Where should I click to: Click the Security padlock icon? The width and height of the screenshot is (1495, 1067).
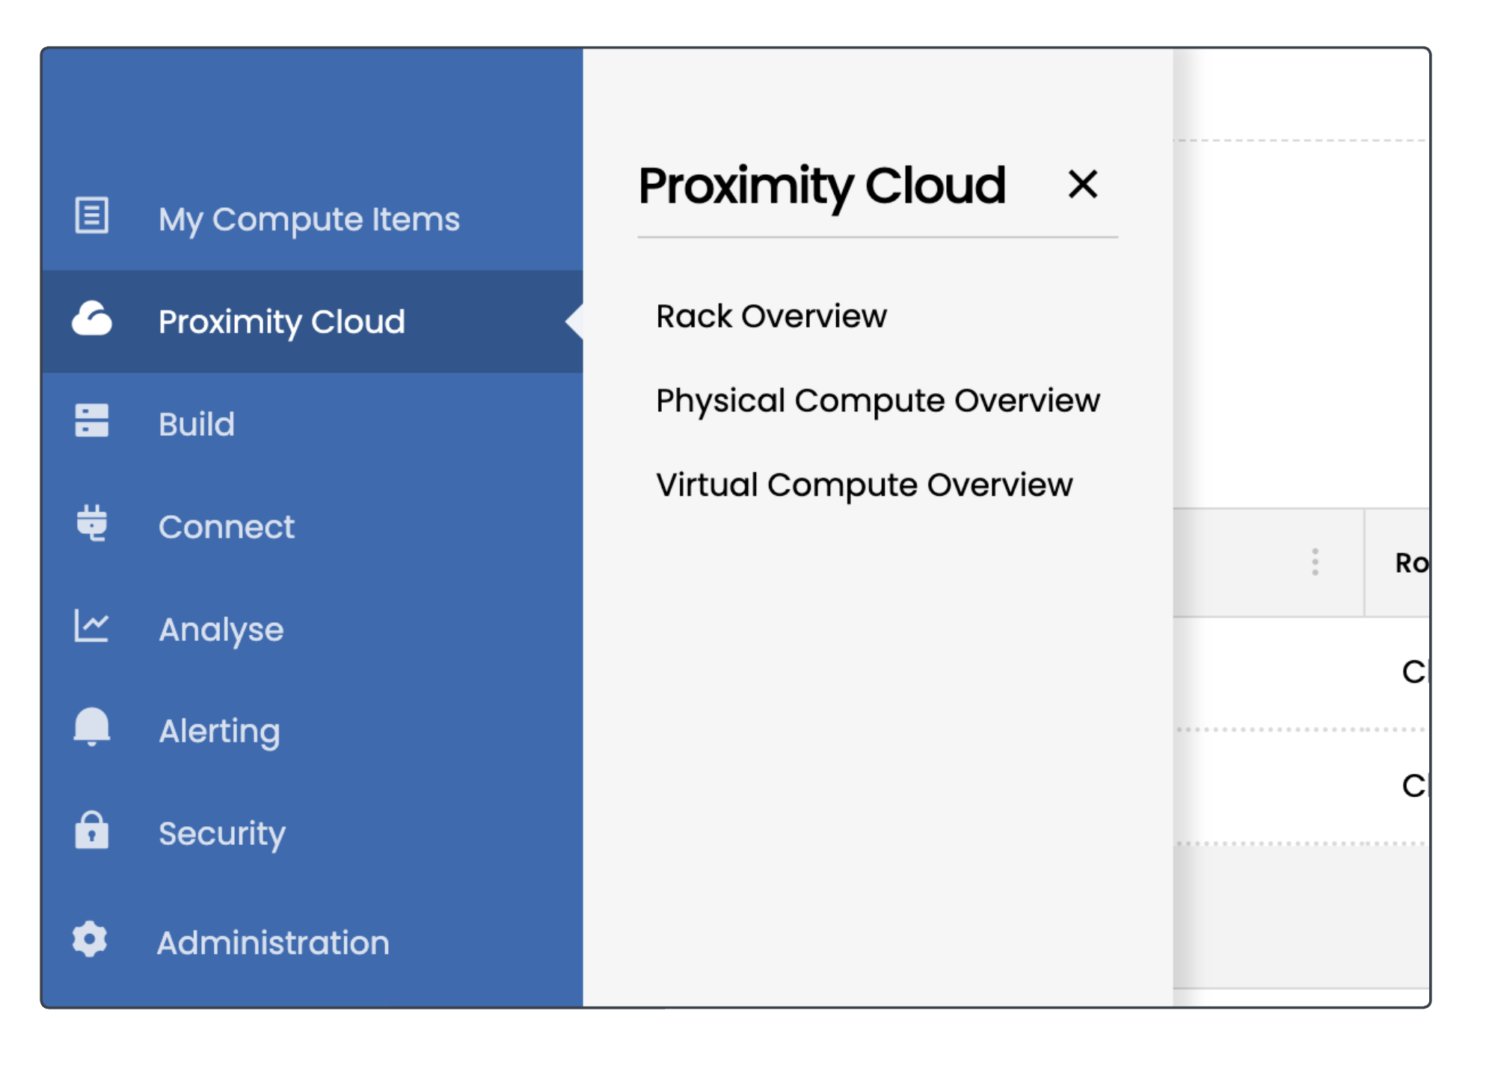[x=91, y=830]
